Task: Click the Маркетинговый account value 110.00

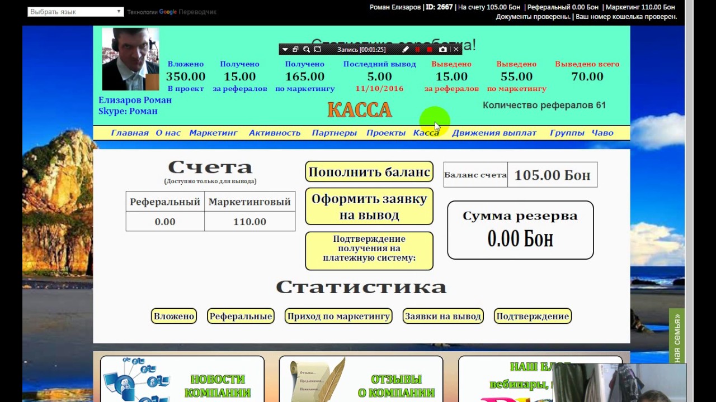Action: pos(249,222)
